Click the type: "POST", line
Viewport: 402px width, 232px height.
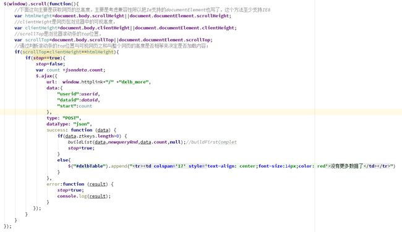(x=64, y=118)
